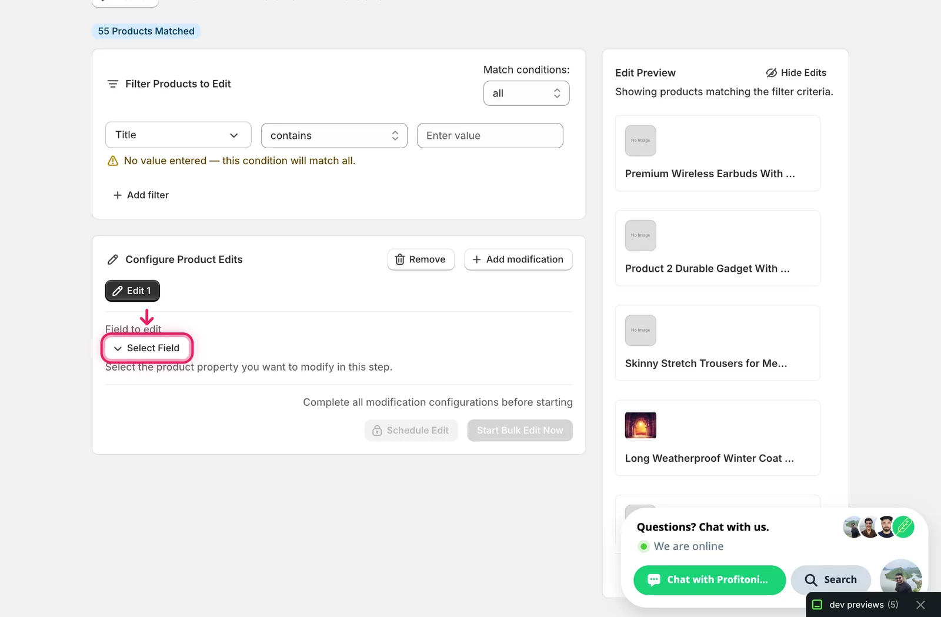
Task: Click Skinny Stretch Trousers placeholder image
Action: [x=640, y=331]
